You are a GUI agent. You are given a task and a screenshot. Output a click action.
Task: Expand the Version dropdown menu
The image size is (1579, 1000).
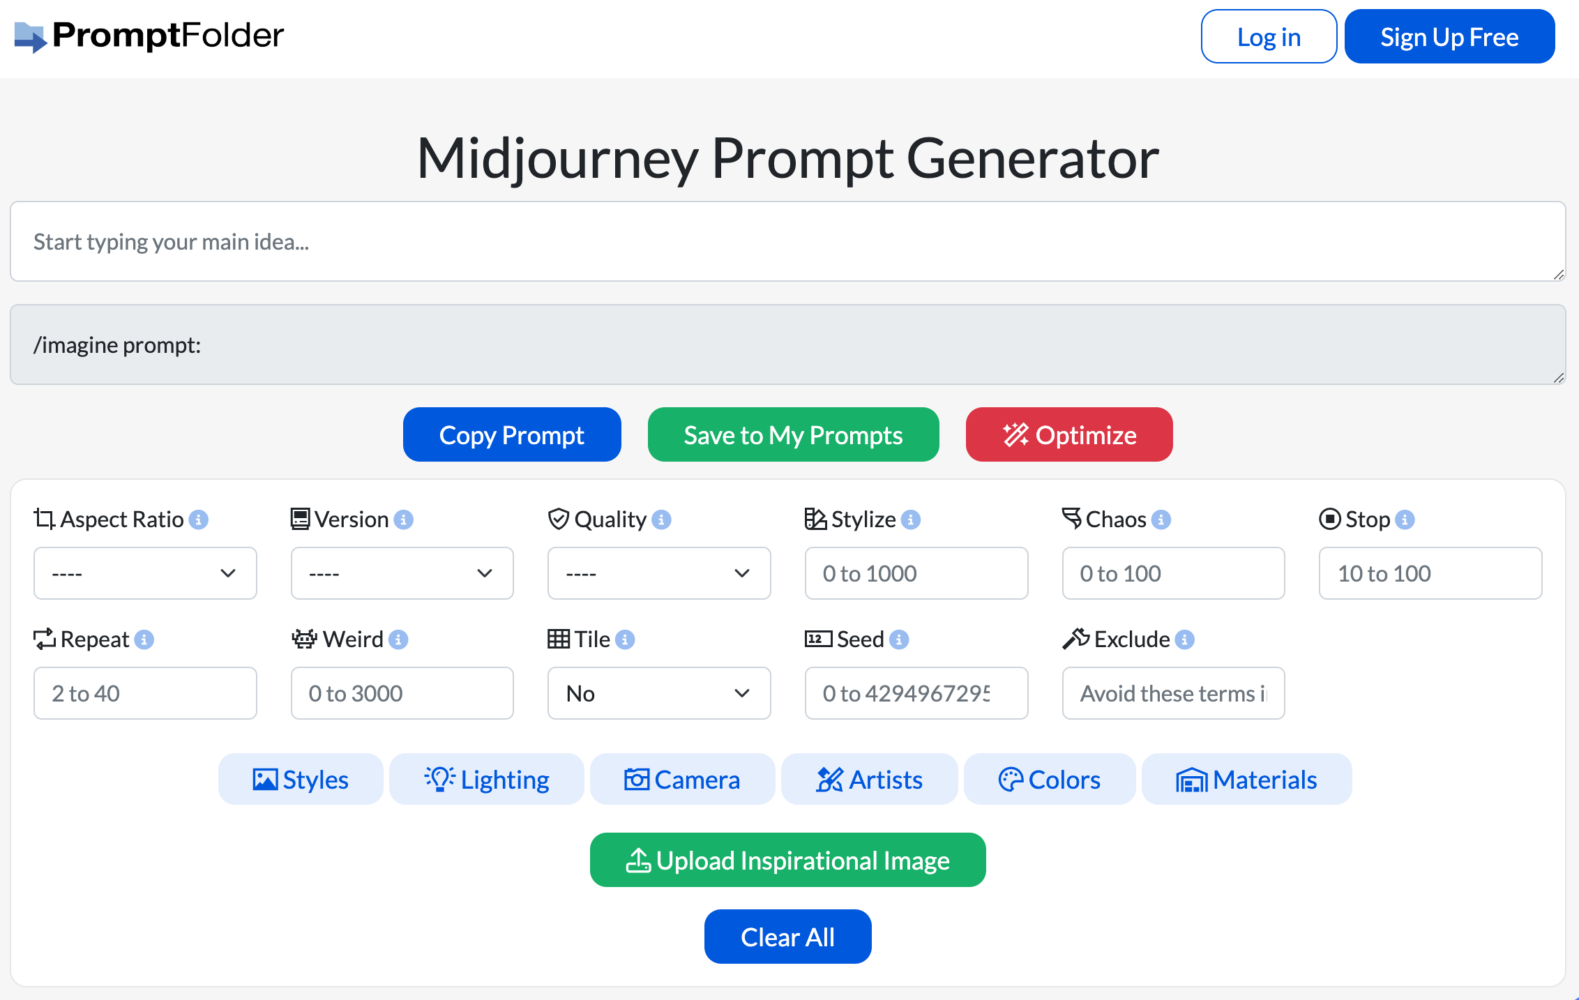tap(400, 572)
